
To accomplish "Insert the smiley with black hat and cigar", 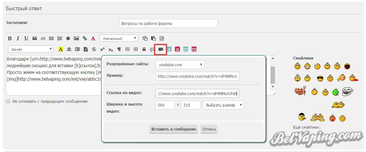I will coord(302,116).
